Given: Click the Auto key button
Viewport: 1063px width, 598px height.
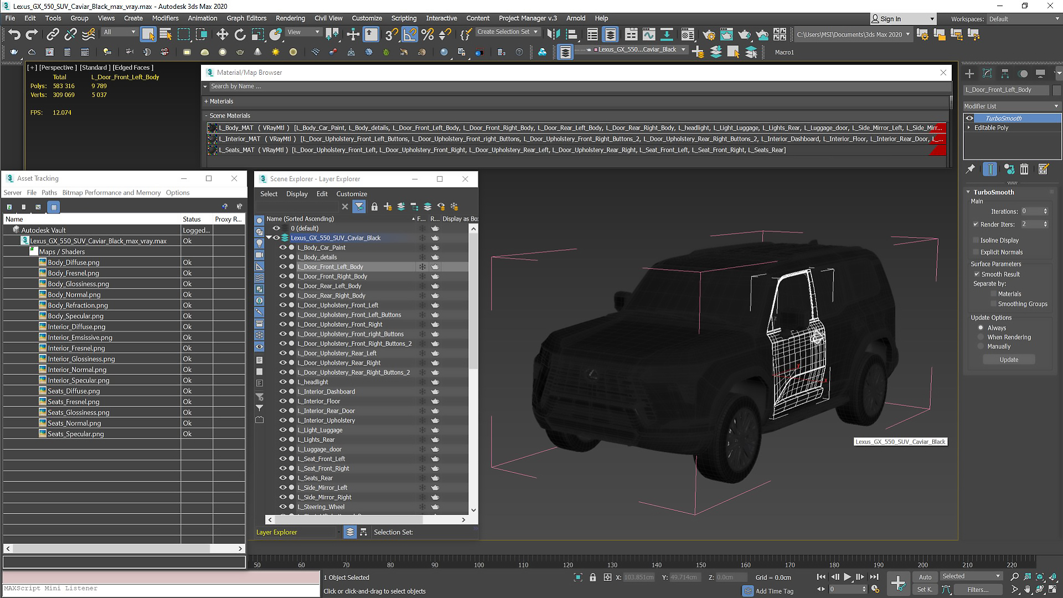Looking at the screenshot, I should [925, 577].
